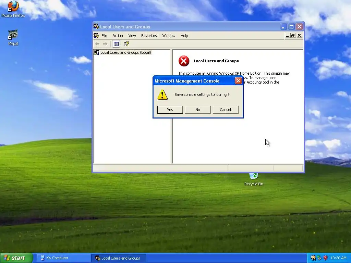The height and width of the screenshot is (263, 351).
Task: Restore the inner console child window
Action: (293, 36)
